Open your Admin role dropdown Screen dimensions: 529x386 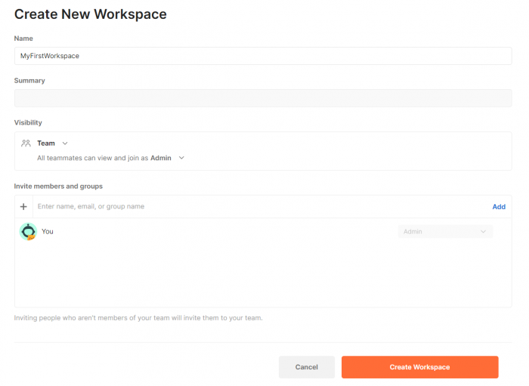[x=445, y=232]
